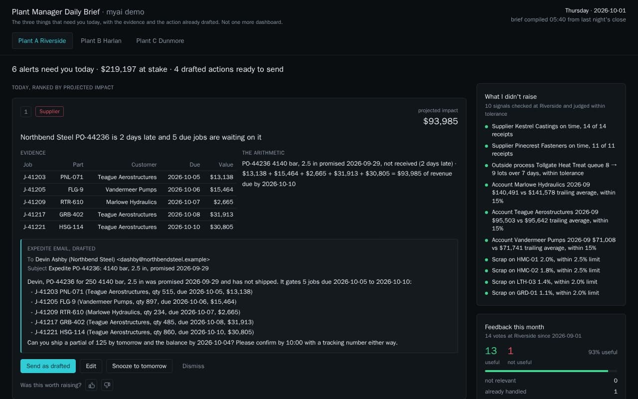This screenshot has height=399, width=638.
Task: Click the 'already handled' feedback row
Action: pyautogui.click(x=551, y=392)
